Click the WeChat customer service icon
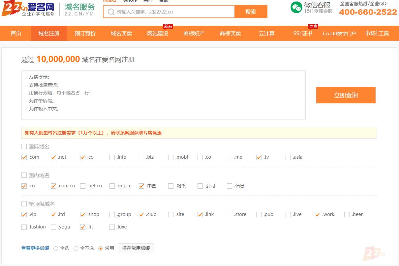Viewport: 399px width, 266px height. pos(296,7)
